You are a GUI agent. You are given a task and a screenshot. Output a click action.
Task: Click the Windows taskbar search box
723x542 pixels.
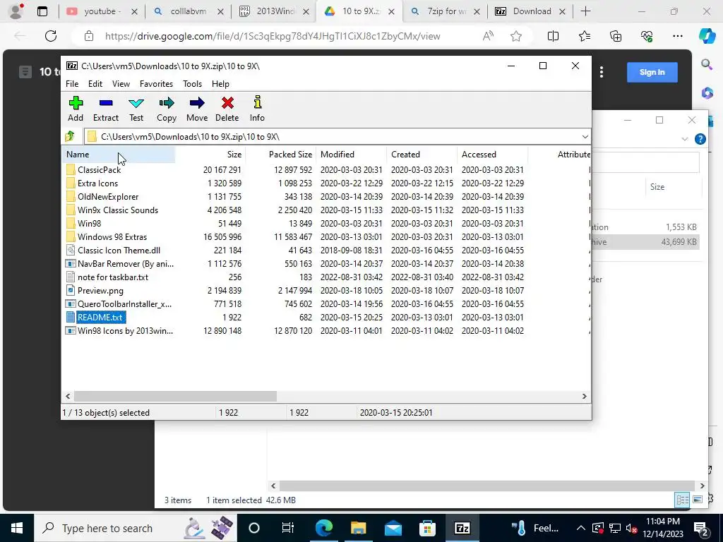tap(135, 528)
